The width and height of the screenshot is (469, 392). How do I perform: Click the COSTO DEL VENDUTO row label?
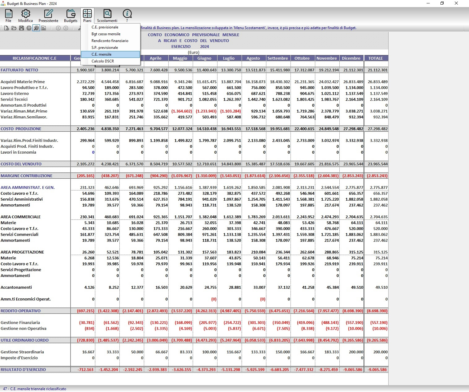(21, 164)
